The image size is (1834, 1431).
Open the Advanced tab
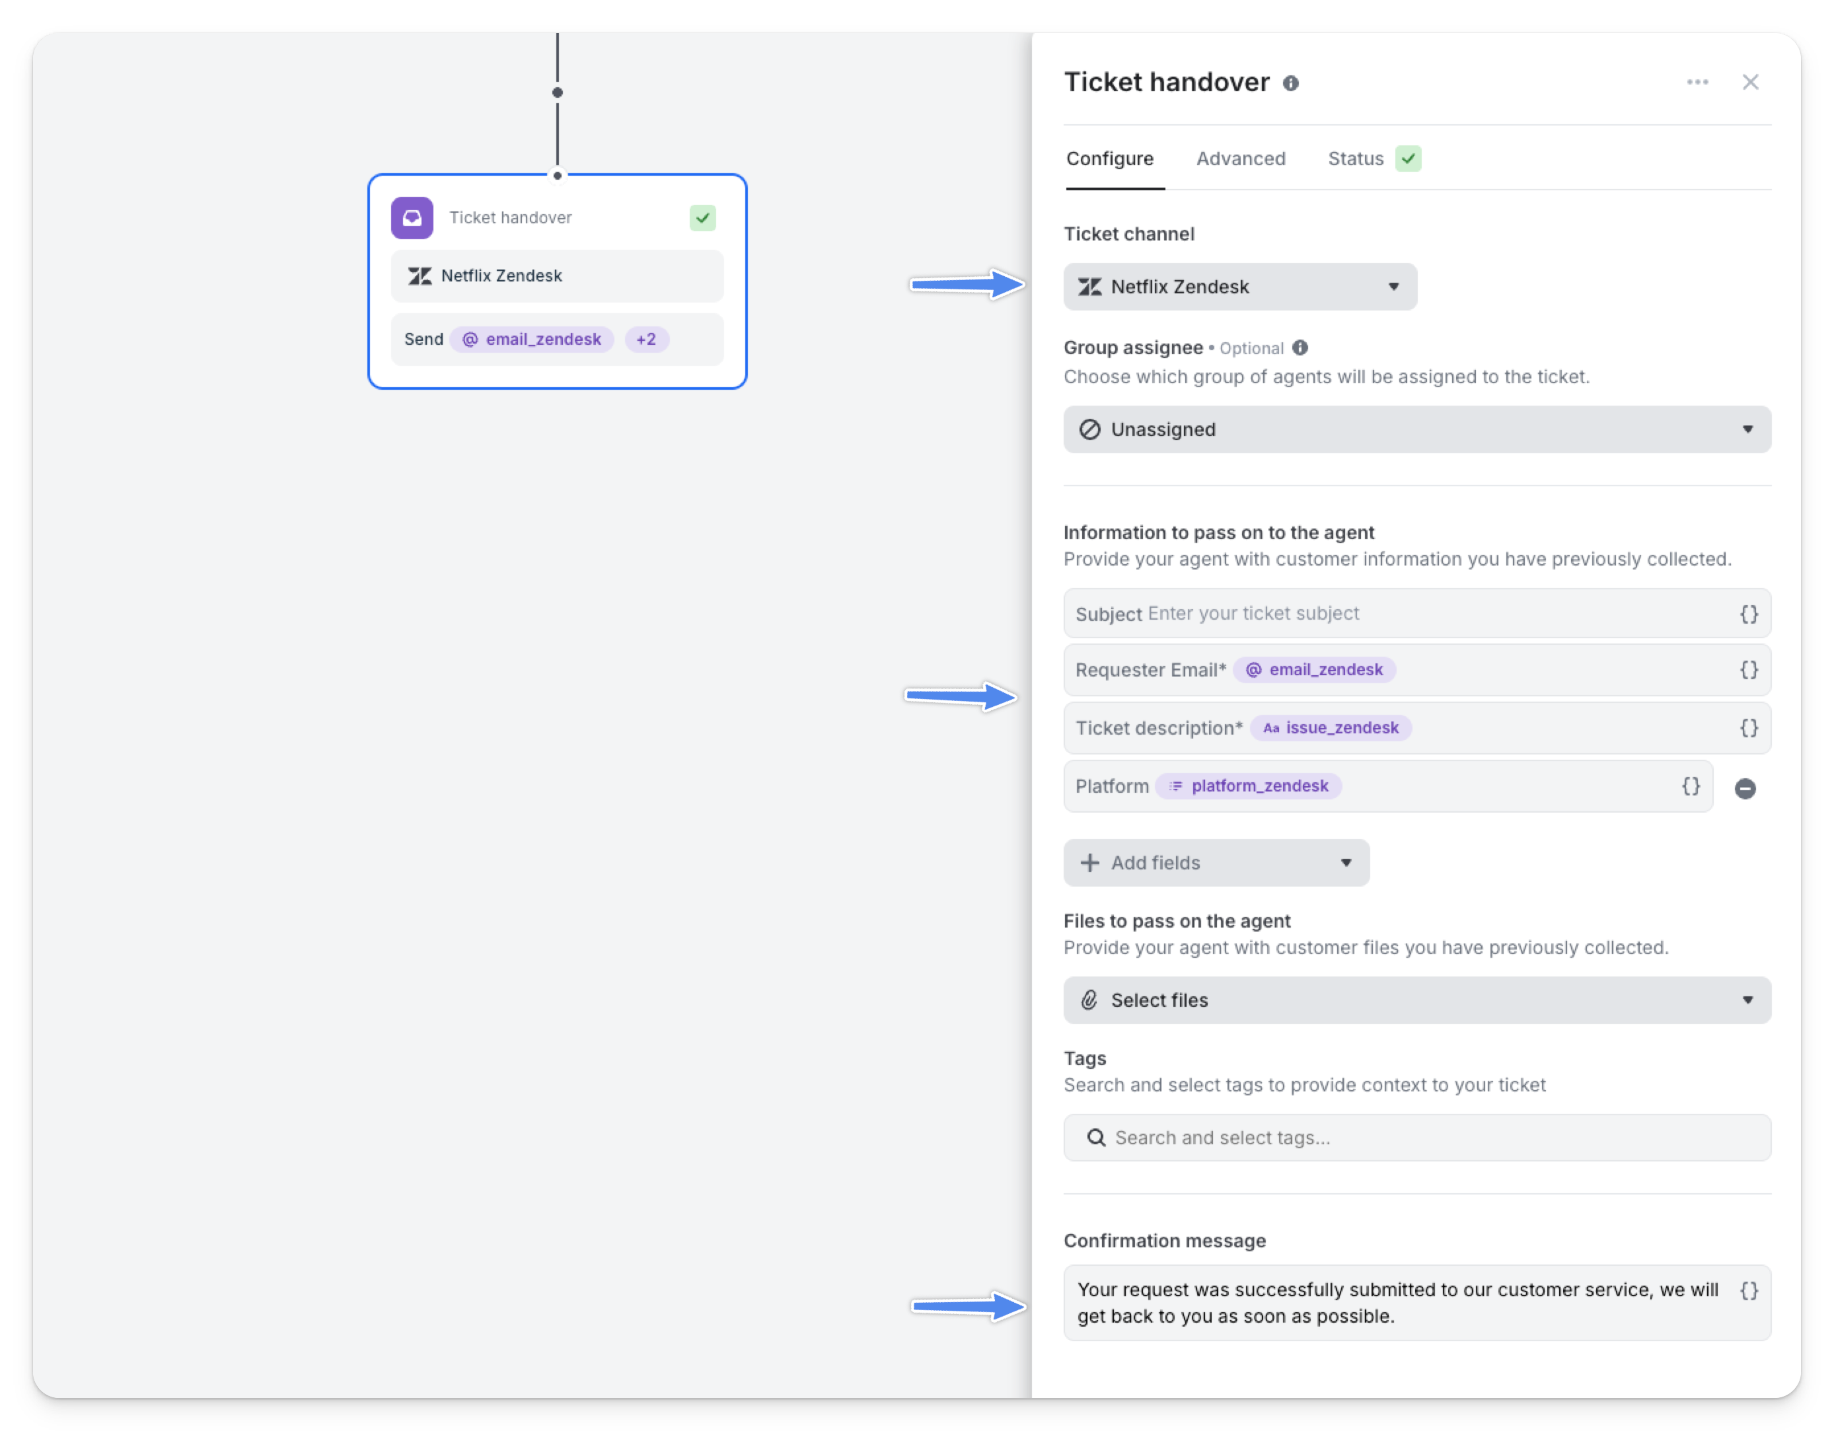coord(1240,159)
